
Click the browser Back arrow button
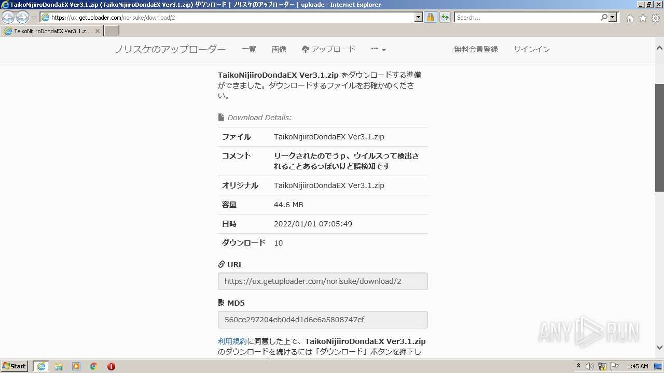coord(8,18)
